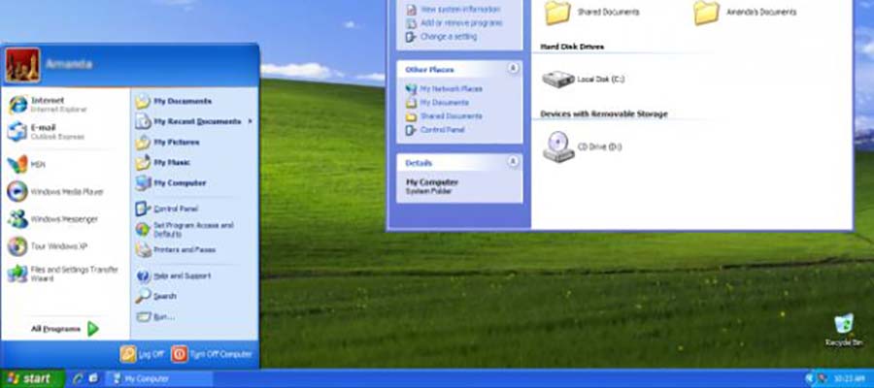874x388 pixels.
Task: Open the MSN butterfly shortcut
Action: coord(66,164)
